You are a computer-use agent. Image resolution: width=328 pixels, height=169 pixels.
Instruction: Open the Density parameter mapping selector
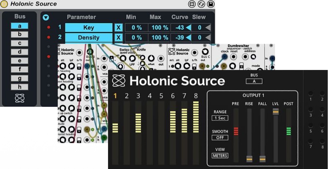(x=89, y=37)
